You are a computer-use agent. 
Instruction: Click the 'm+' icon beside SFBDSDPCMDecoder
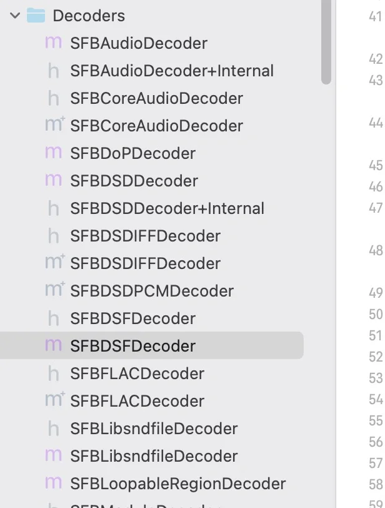[x=54, y=291]
